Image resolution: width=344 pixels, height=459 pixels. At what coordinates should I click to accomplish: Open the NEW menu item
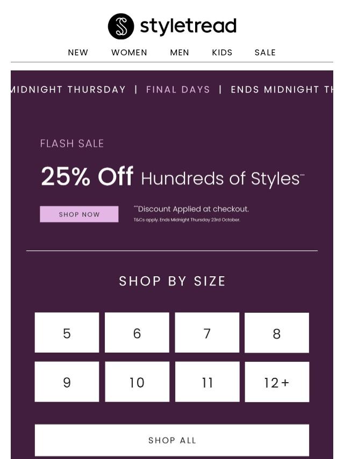click(78, 53)
